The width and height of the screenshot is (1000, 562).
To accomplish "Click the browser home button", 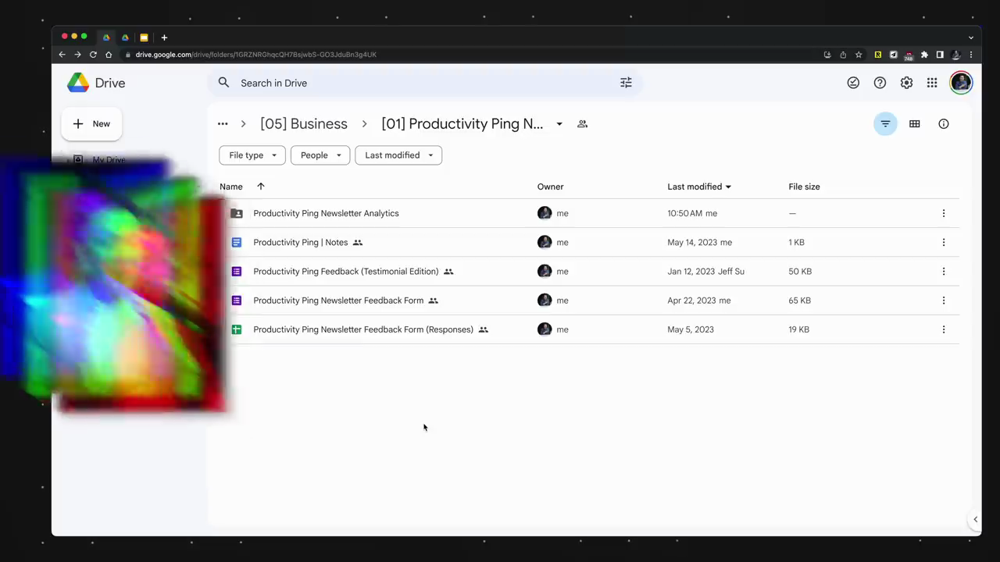I will tap(109, 55).
